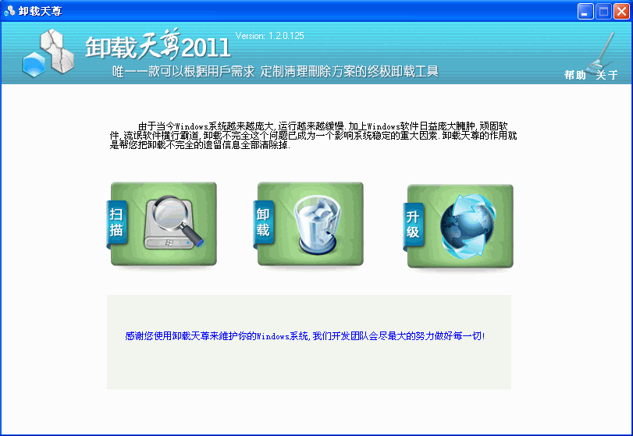633x436 pixels.
Task: Open the 卸载 uninstall trash bin tile
Action: (x=308, y=224)
